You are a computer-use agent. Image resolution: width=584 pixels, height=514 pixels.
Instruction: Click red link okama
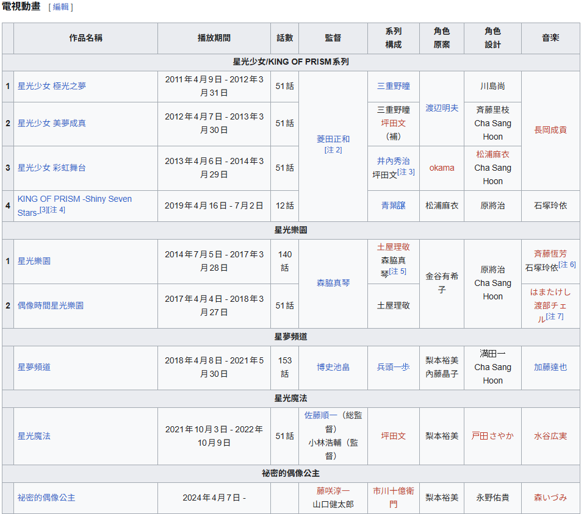click(442, 168)
